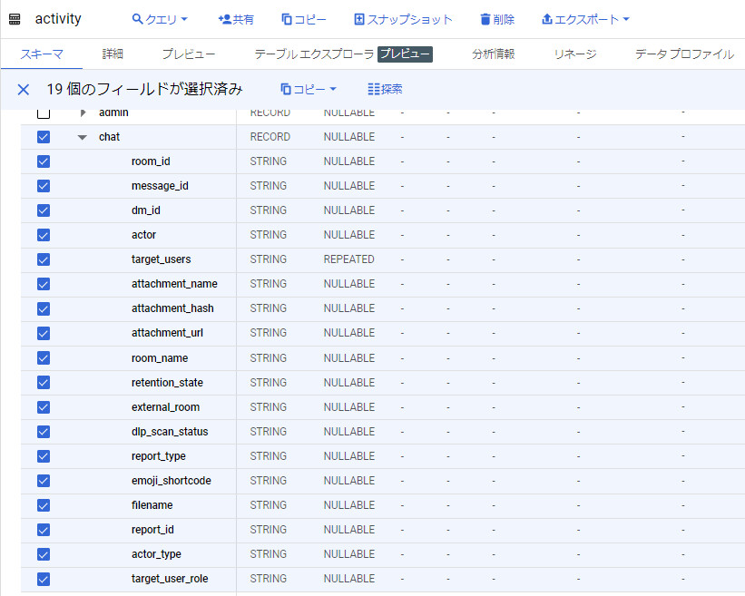The width and height of the screenshot is (745, 596).
Task: Open copy dropdown in selection bar
Action: [x=309, y=89]
